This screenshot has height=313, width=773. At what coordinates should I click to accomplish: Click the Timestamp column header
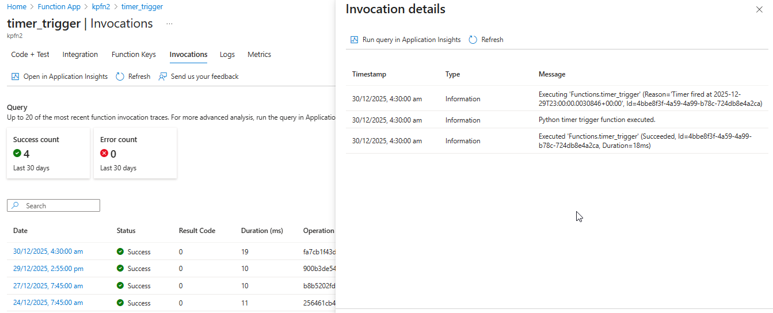click(369, 74)
